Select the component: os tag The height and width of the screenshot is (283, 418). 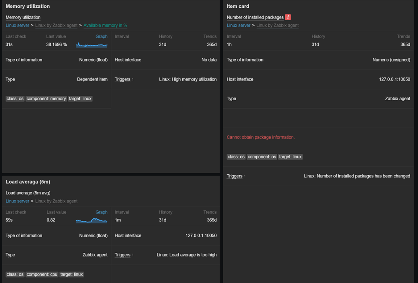[x=262, y=157]
